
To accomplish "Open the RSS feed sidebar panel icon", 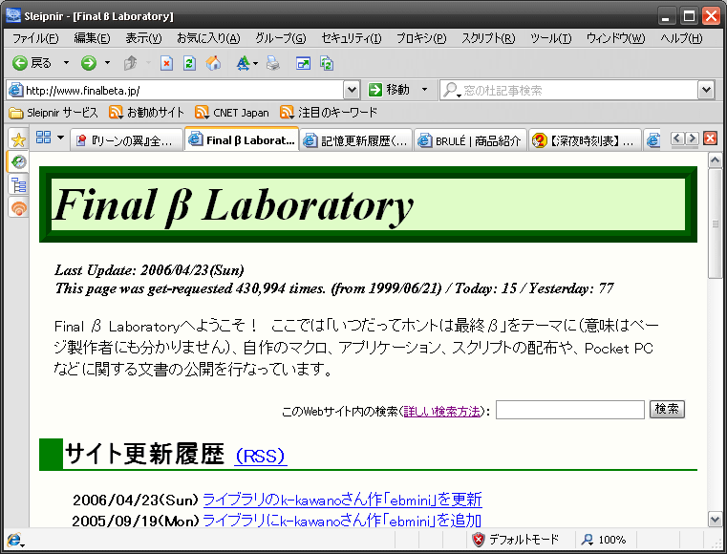I will pyautogui.click(x=18, y=208).
